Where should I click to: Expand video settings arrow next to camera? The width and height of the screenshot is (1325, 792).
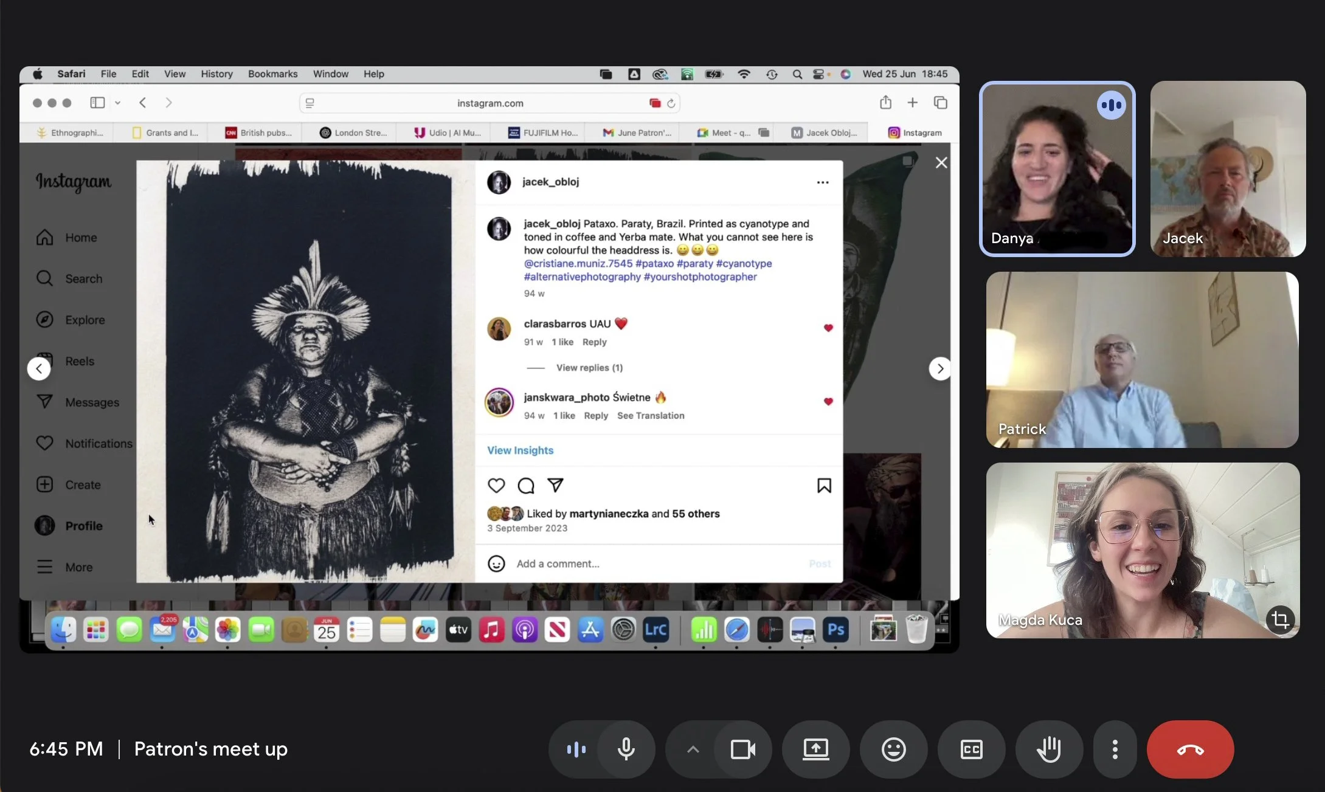(693, 749)
